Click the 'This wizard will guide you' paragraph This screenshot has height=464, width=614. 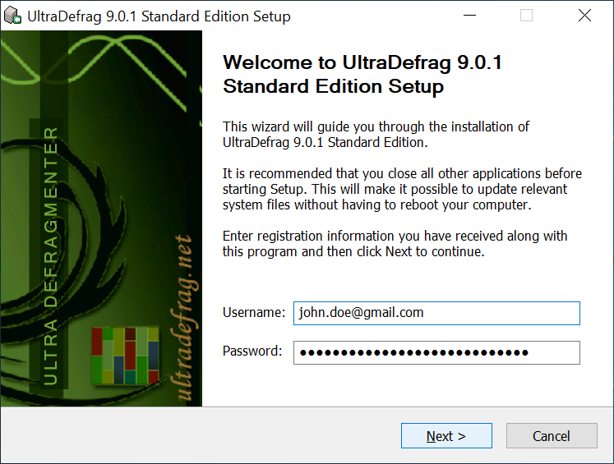[x=376, y=134]
